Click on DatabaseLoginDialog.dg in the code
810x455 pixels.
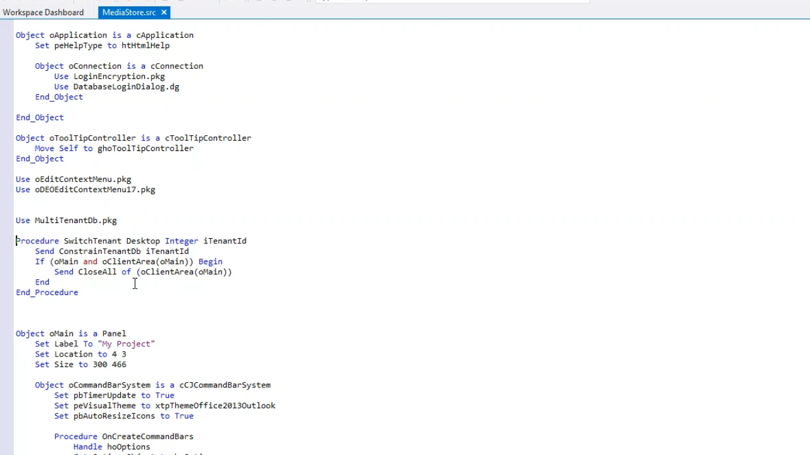pos(126,87)
